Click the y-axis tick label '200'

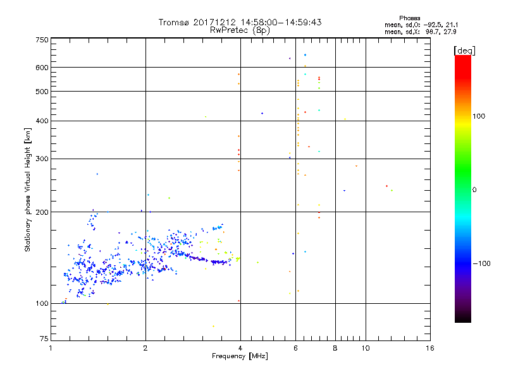point(42,212)
